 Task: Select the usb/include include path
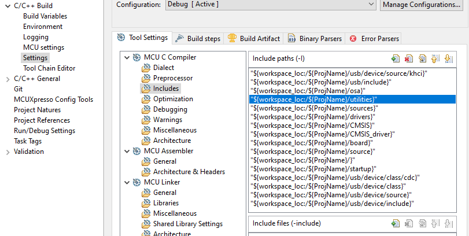pyautogui.click(x=352, y=82)
